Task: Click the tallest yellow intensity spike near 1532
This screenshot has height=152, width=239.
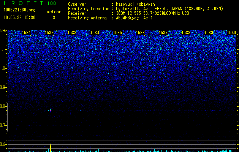Action: click(x=51, y=148)
